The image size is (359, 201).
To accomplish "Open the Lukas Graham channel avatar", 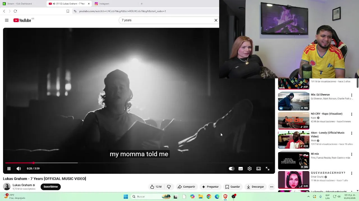I will coord(7,186).
